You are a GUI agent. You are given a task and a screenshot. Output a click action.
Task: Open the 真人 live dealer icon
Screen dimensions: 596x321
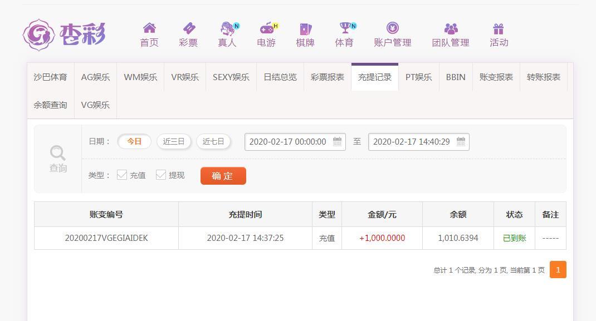click(x=228, y=28)
